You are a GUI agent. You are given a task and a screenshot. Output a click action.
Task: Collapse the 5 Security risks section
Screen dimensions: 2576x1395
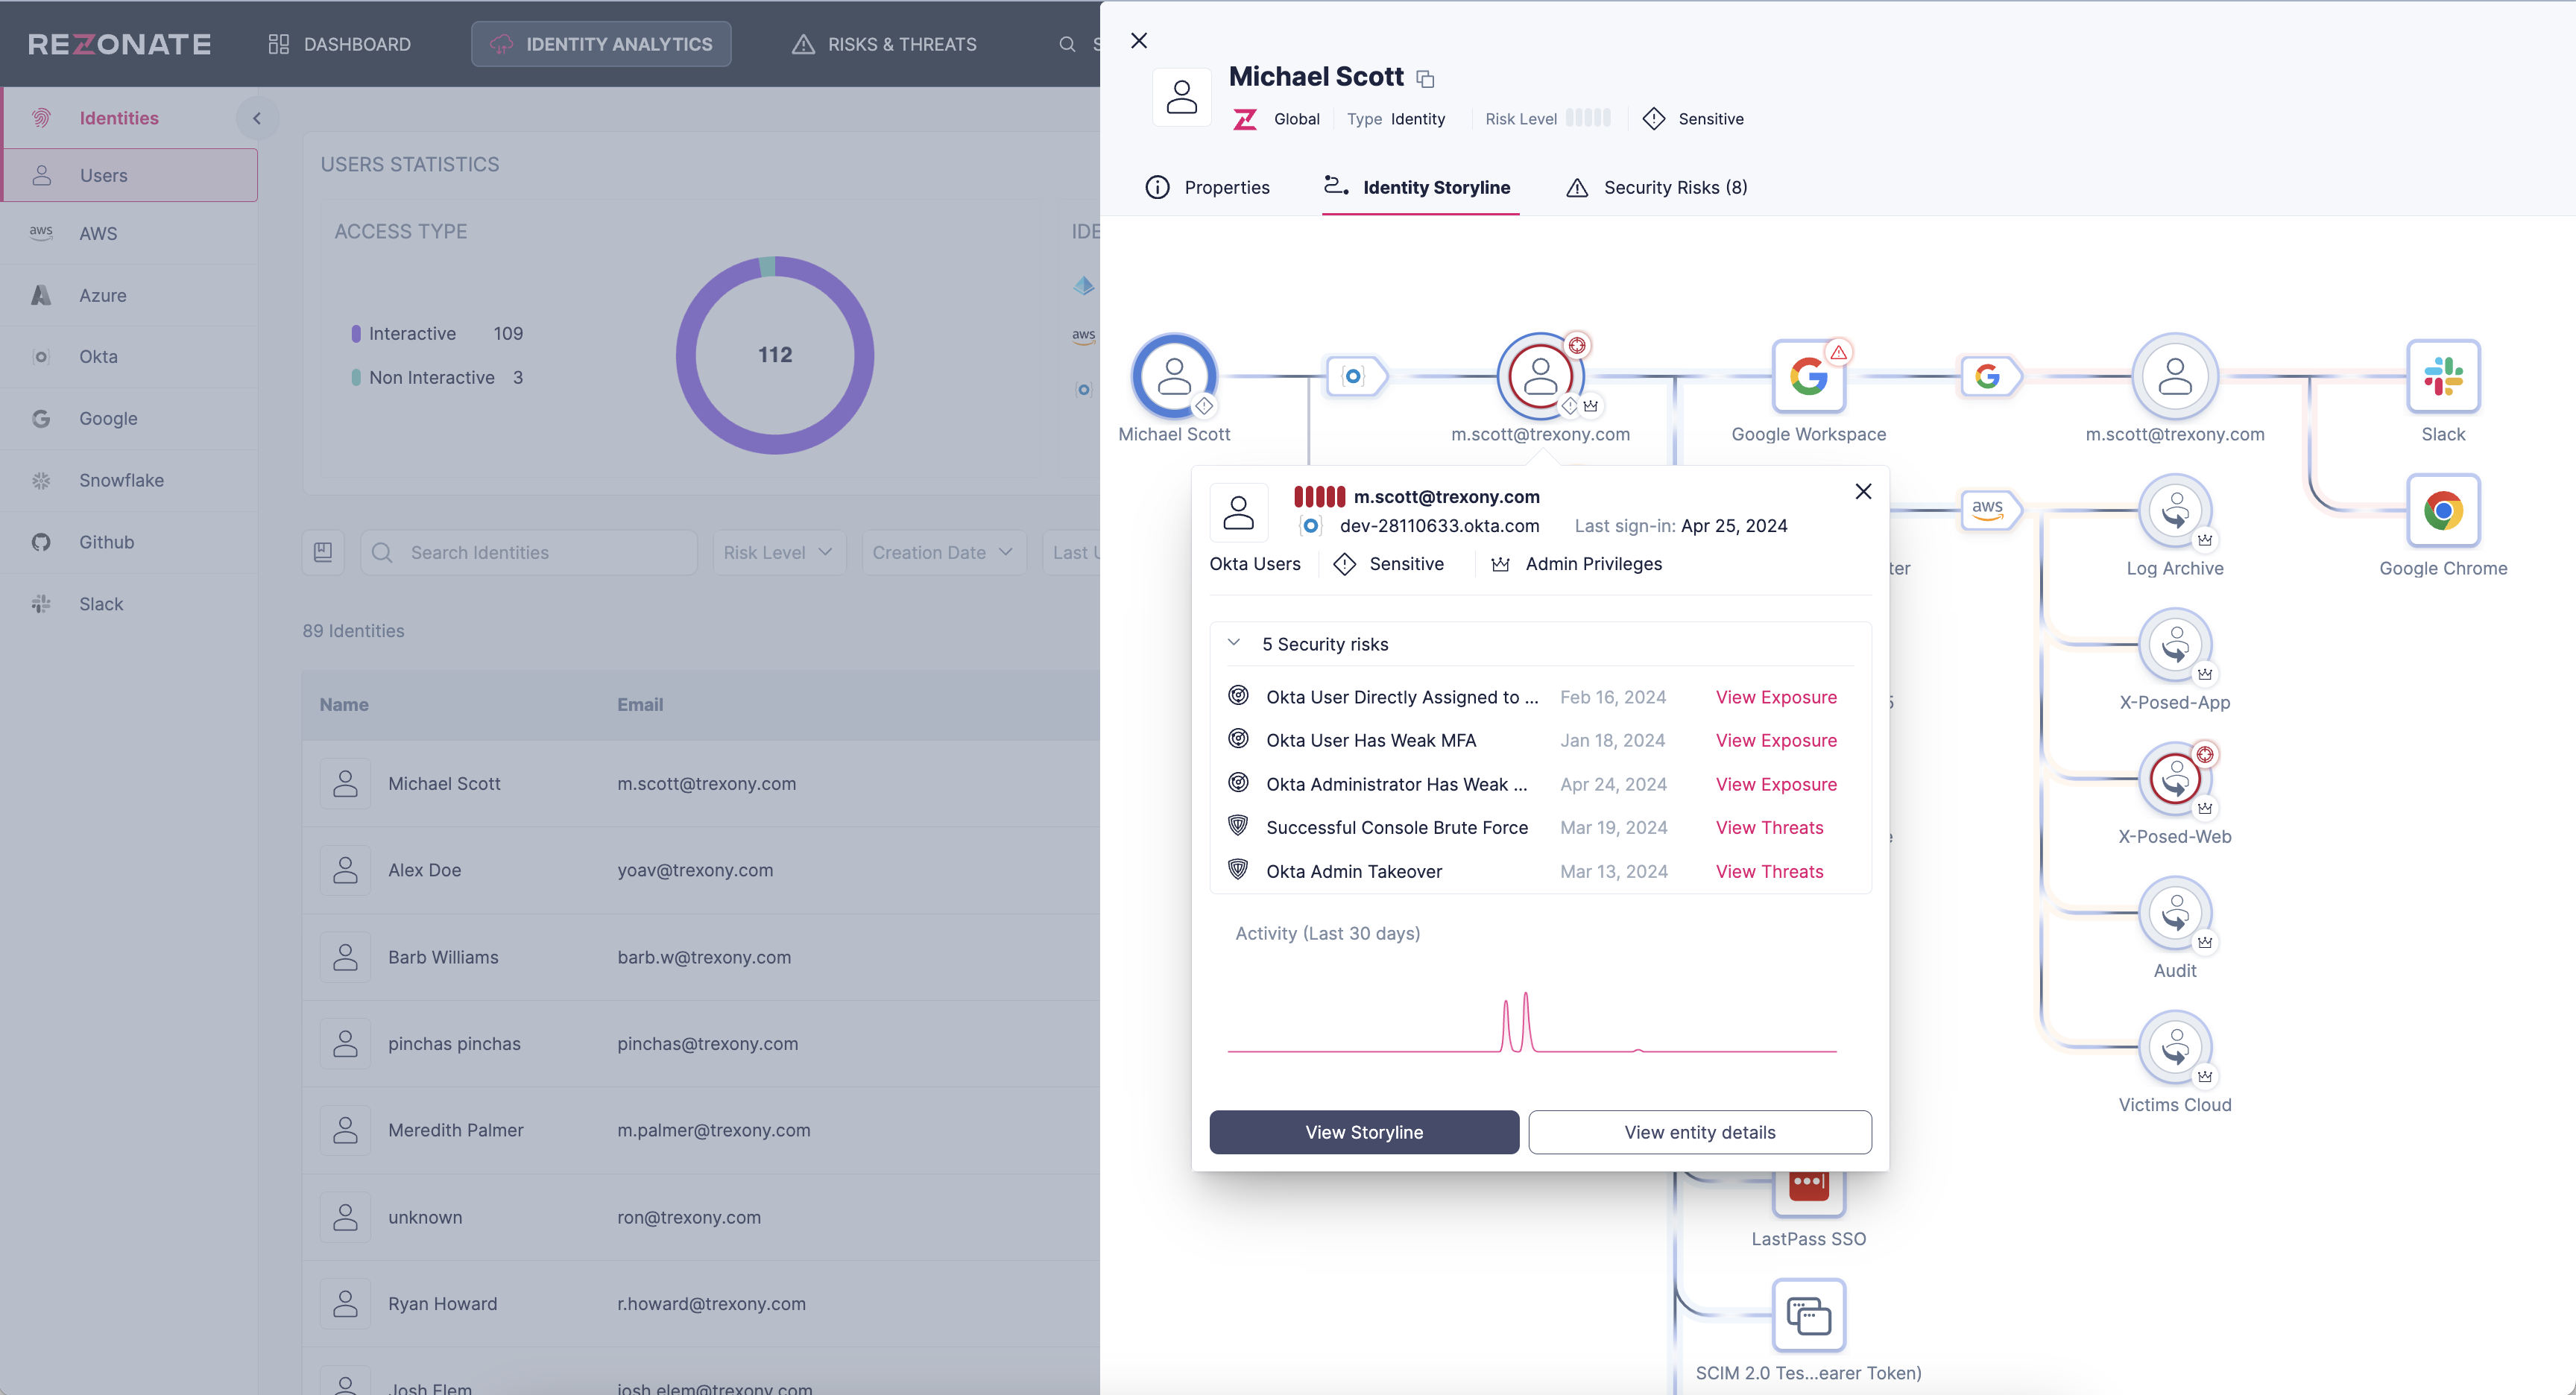[x=1234, y=643]
